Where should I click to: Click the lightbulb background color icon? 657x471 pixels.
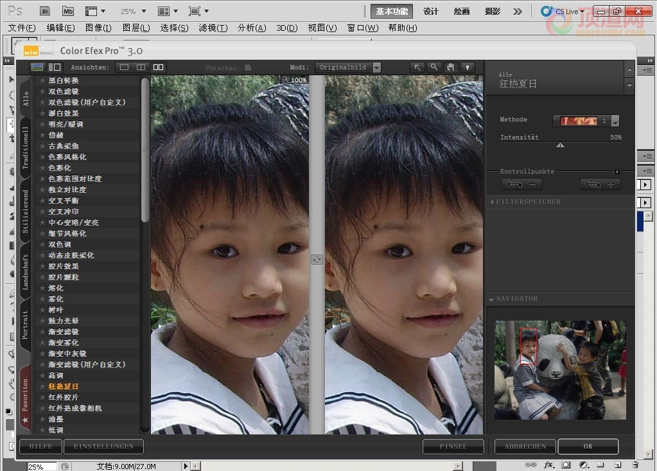[467, 67]
